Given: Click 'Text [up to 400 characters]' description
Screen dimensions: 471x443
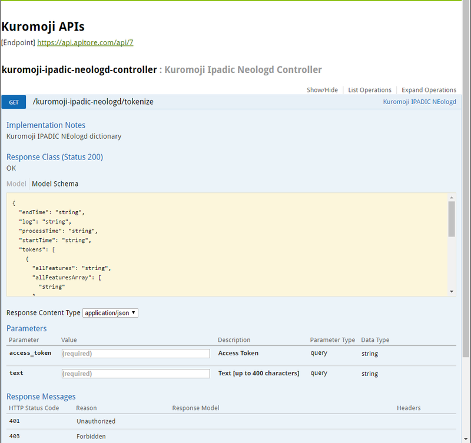Looking at the screenshot, I should 258,373.
